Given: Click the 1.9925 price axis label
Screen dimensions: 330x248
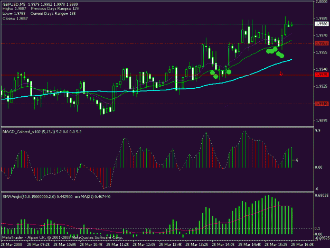Looking at the screenshot, I should (322, 86).
